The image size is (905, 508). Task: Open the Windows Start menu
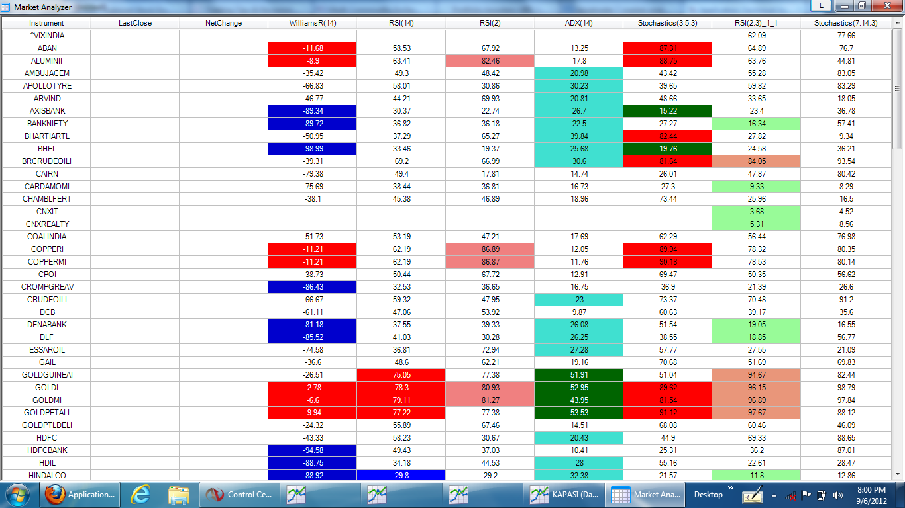pos(19,494)
